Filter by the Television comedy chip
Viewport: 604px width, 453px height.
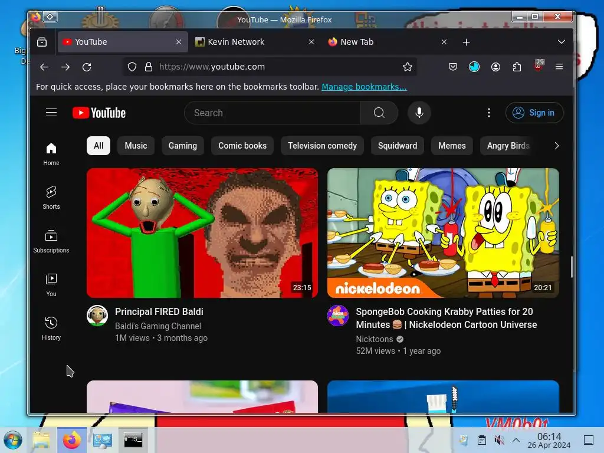(x=323, y=146)
